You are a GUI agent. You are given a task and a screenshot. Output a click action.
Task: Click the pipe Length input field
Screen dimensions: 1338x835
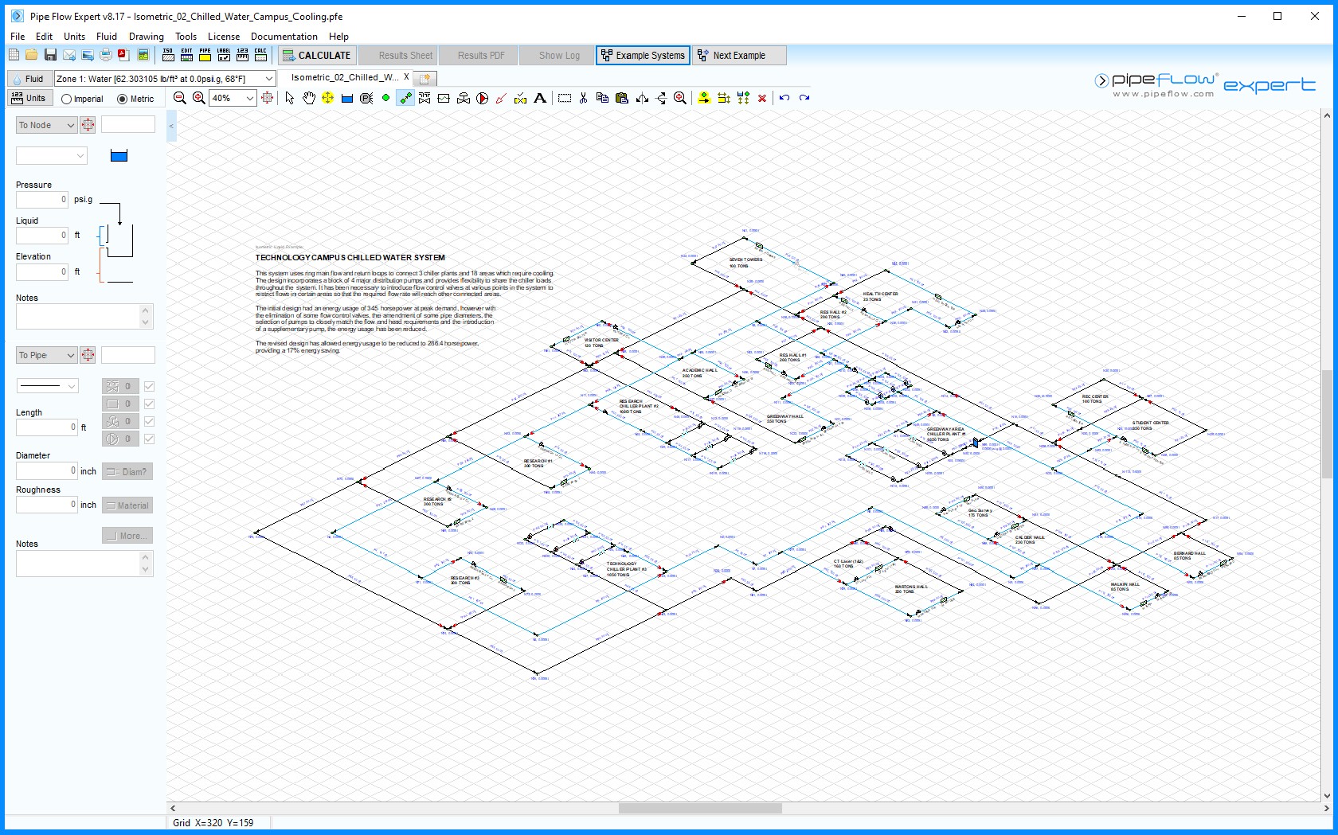tap(47, 427)
